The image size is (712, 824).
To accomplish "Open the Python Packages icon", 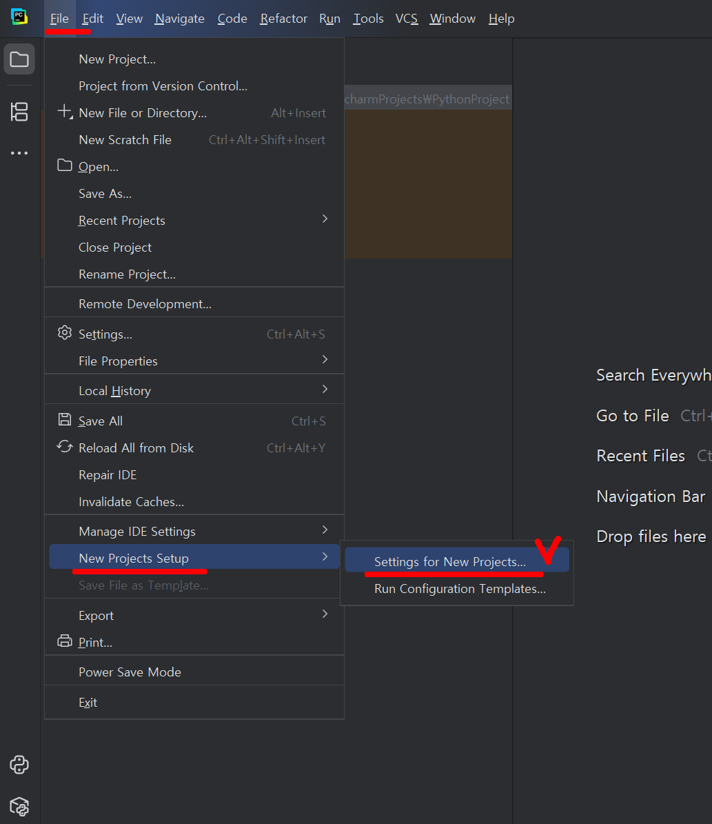I will pyautogui.click(x=19, y=806).
